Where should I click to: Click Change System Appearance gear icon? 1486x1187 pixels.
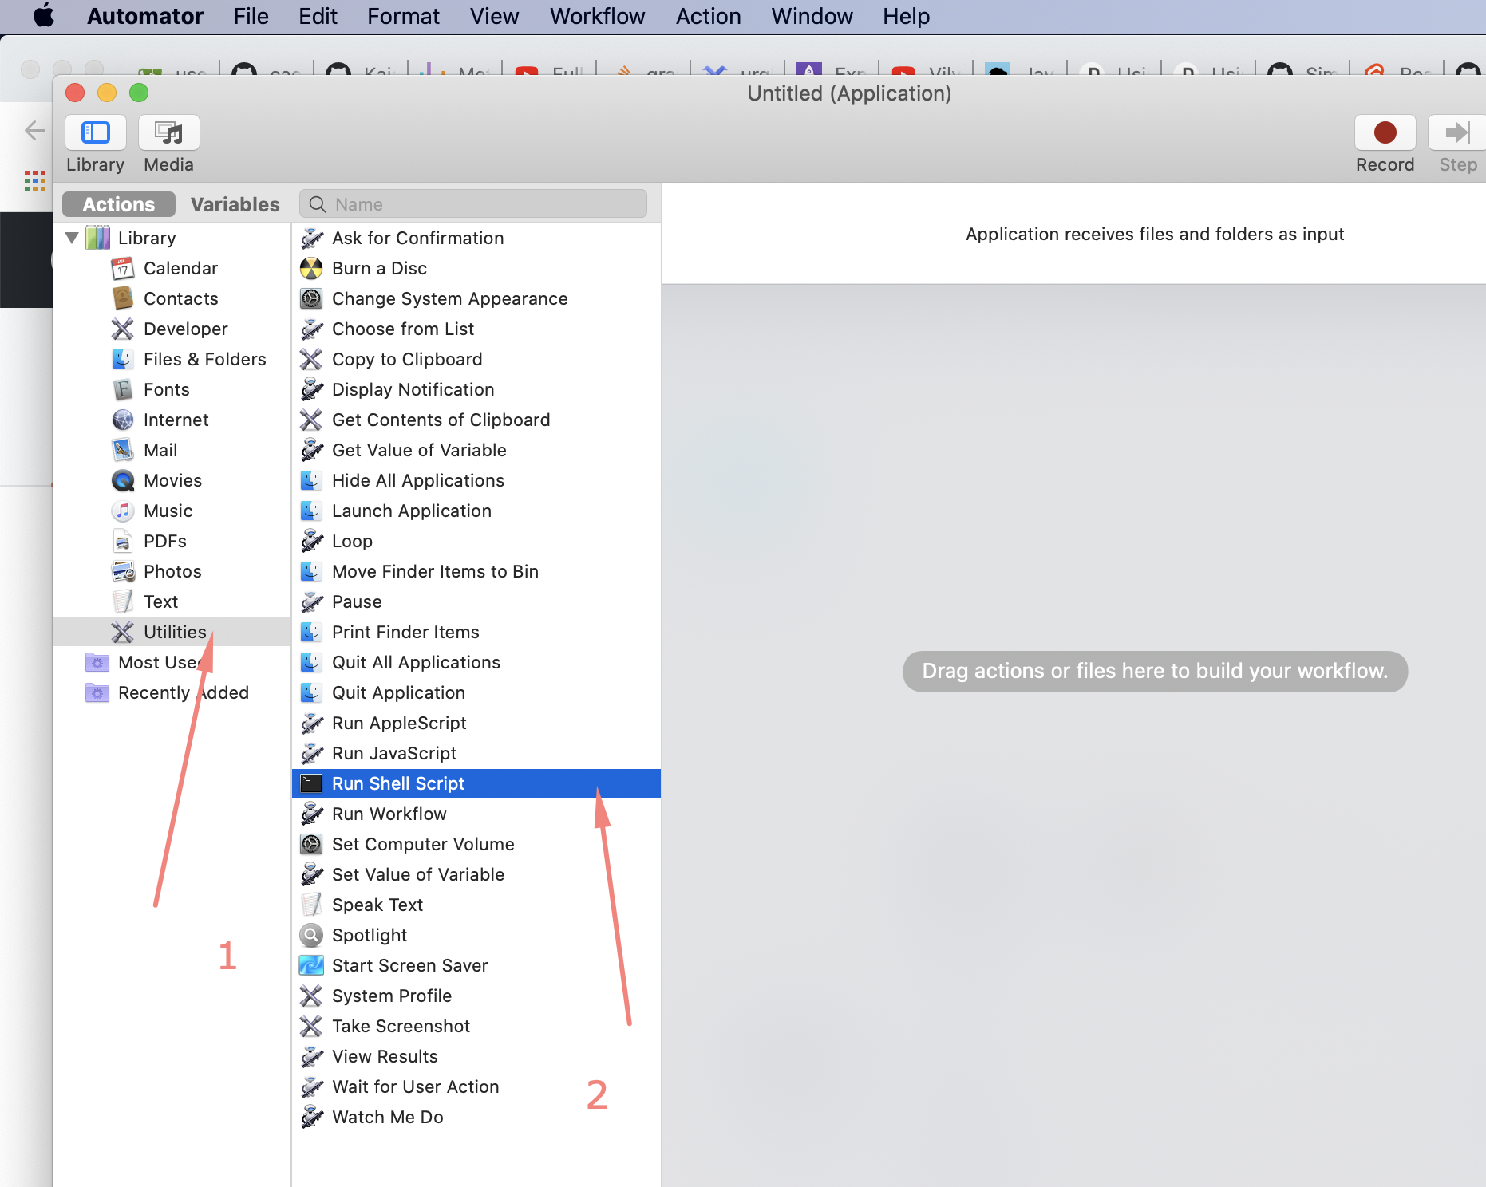point(311,298)
